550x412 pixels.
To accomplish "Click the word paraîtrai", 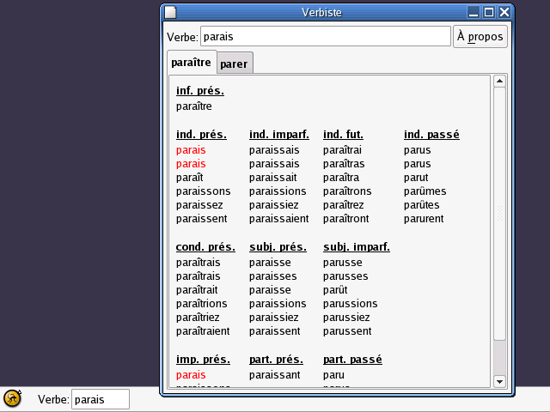I will 342,150.
